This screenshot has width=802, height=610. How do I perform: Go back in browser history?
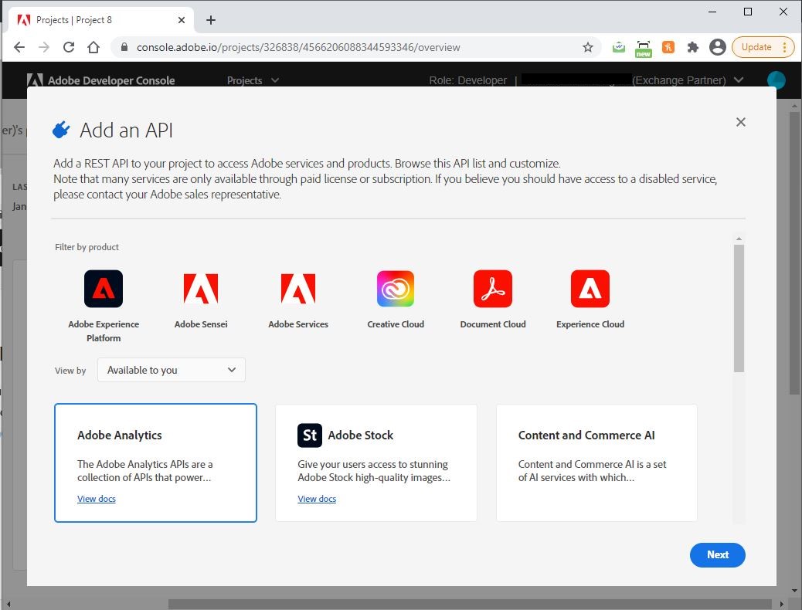coord(19,47)
